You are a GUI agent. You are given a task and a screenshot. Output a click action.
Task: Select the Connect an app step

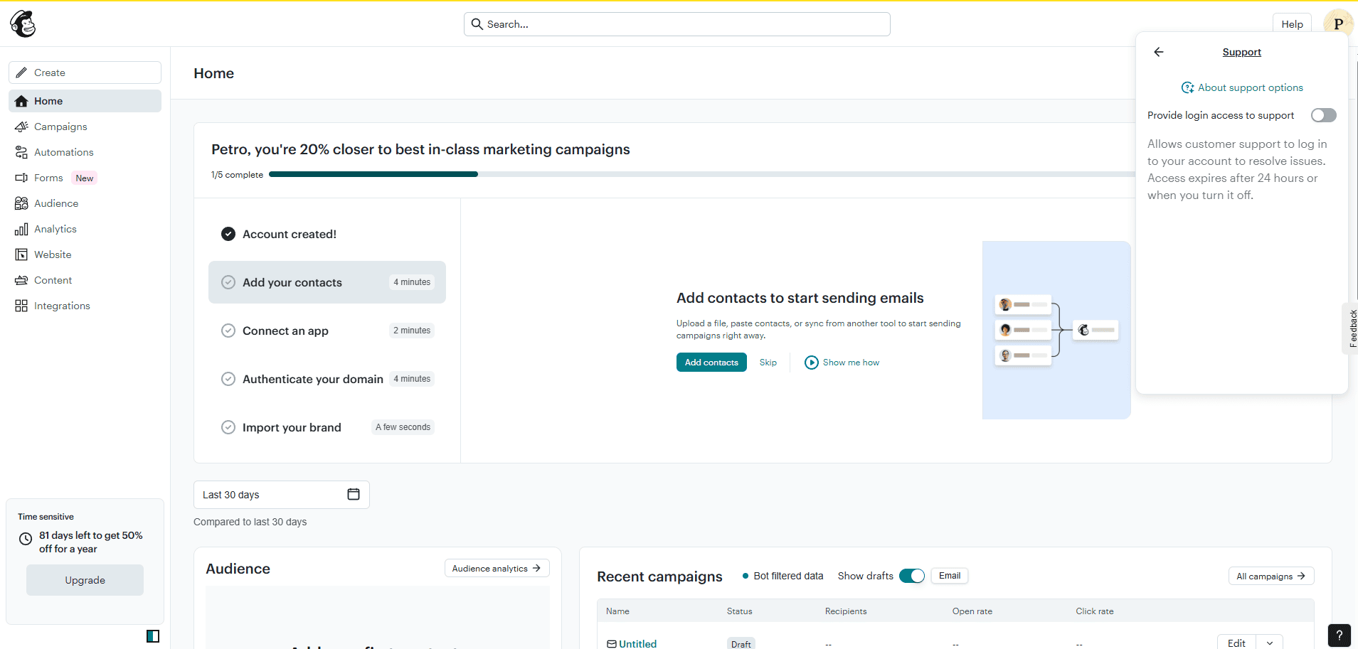click(327, 331)
